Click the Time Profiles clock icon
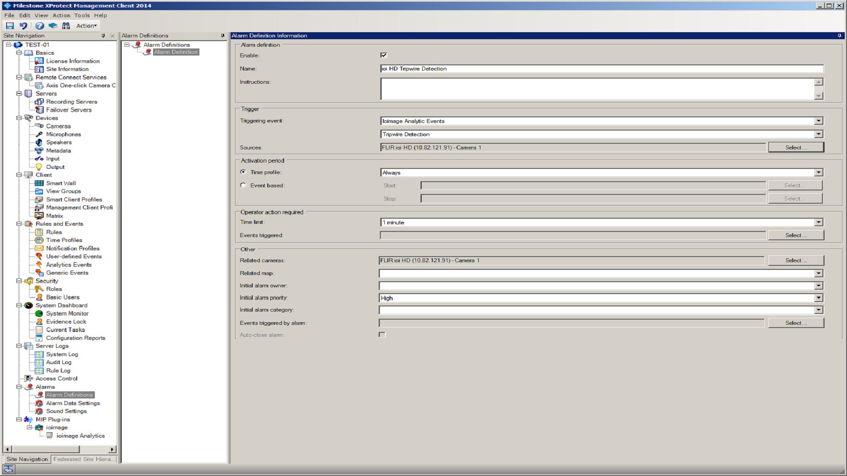Screen dimensions: 847x476 39,240
